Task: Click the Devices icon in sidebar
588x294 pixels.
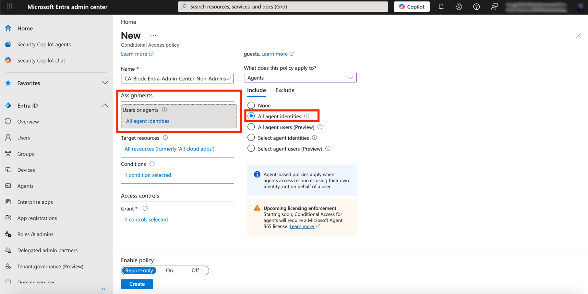Action: (x=8, y=170)
